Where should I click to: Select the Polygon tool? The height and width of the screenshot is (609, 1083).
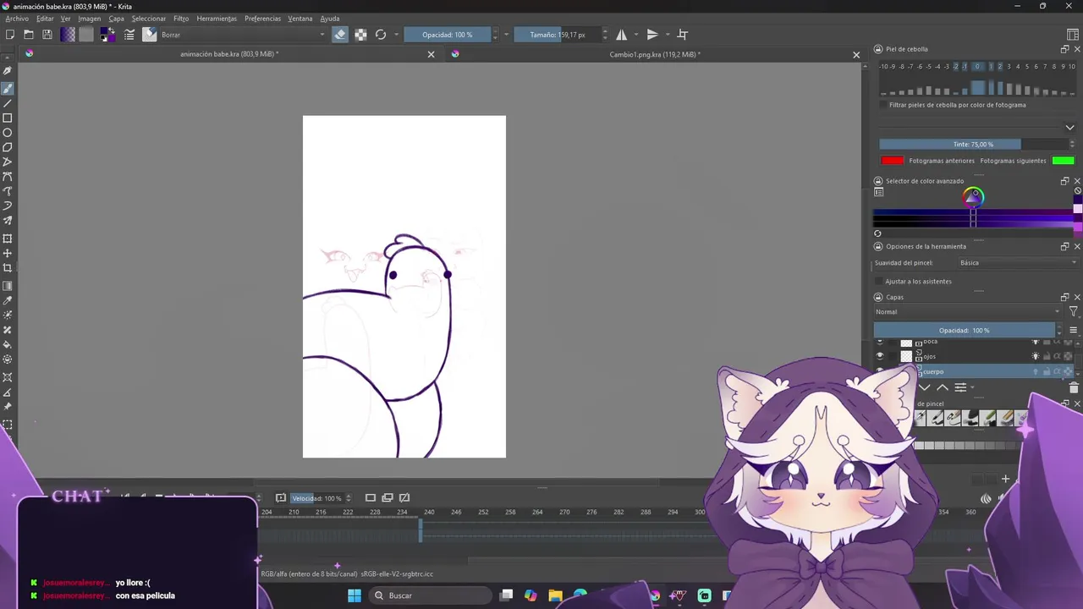click(x=8, y=147)
